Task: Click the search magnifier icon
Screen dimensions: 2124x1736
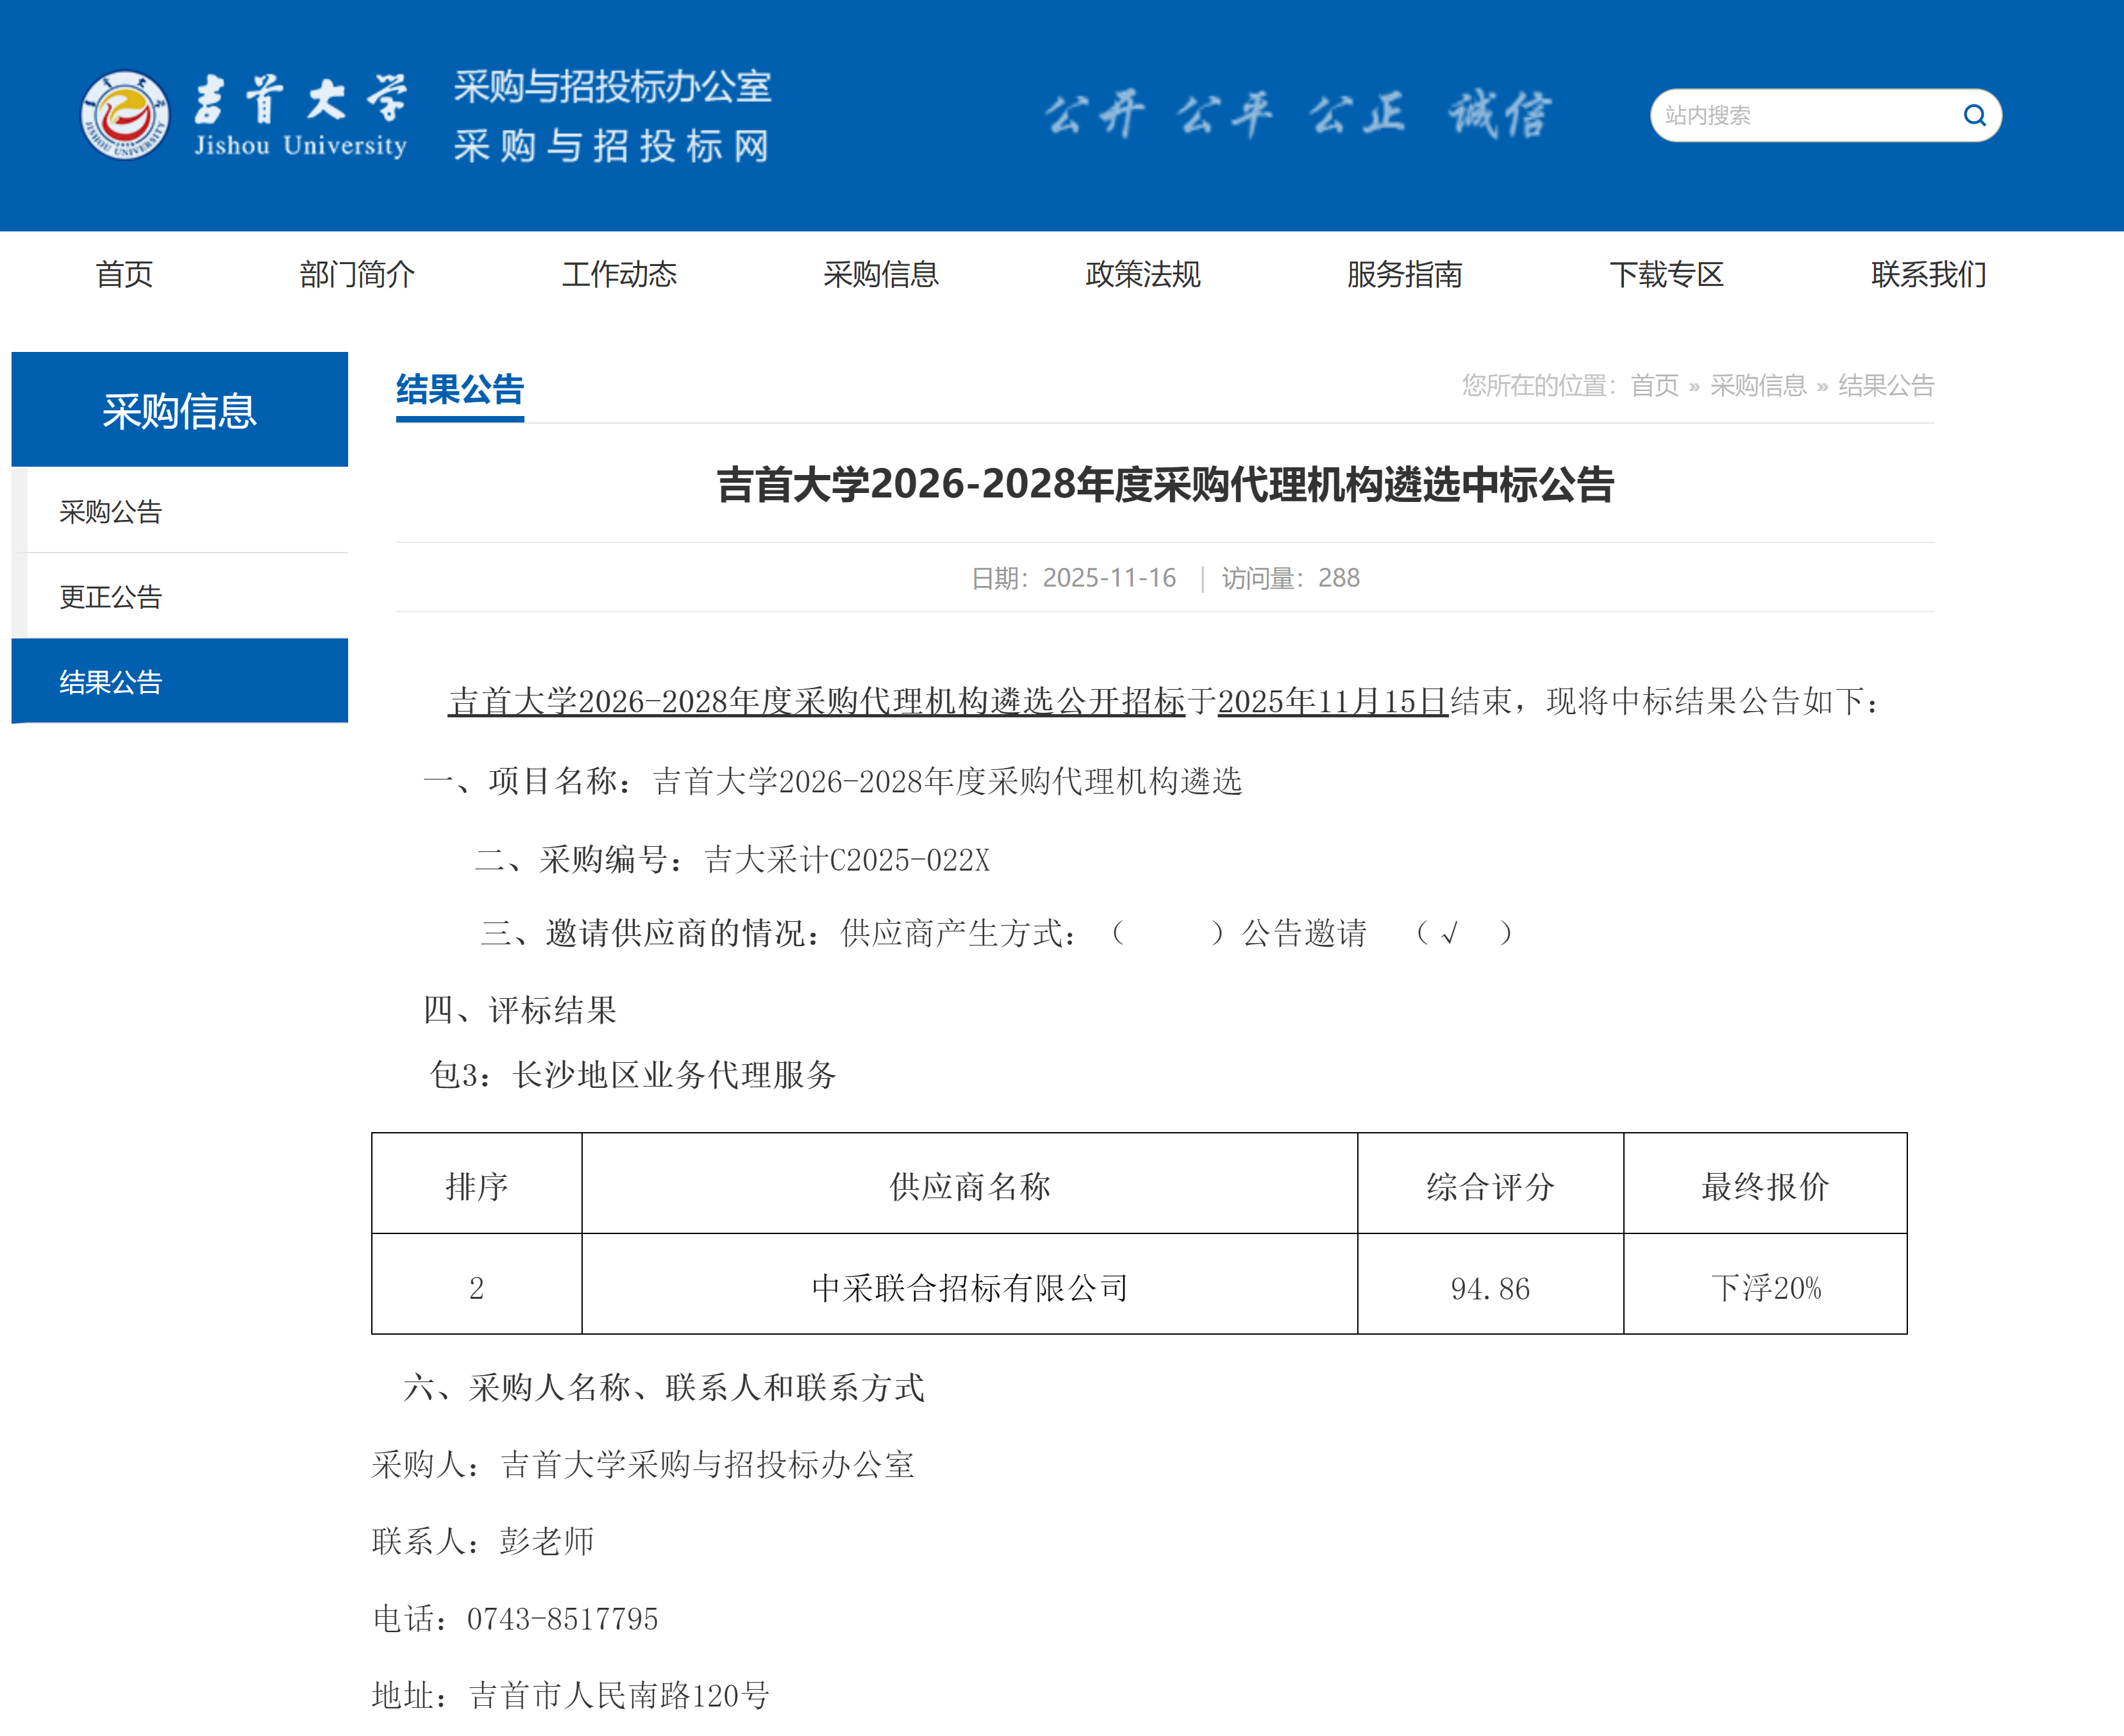Action: 1973,115
